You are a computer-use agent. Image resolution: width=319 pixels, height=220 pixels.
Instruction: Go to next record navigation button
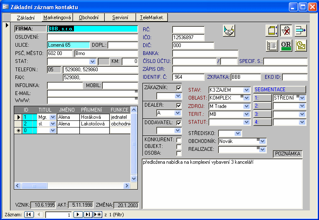coord(78,215)
